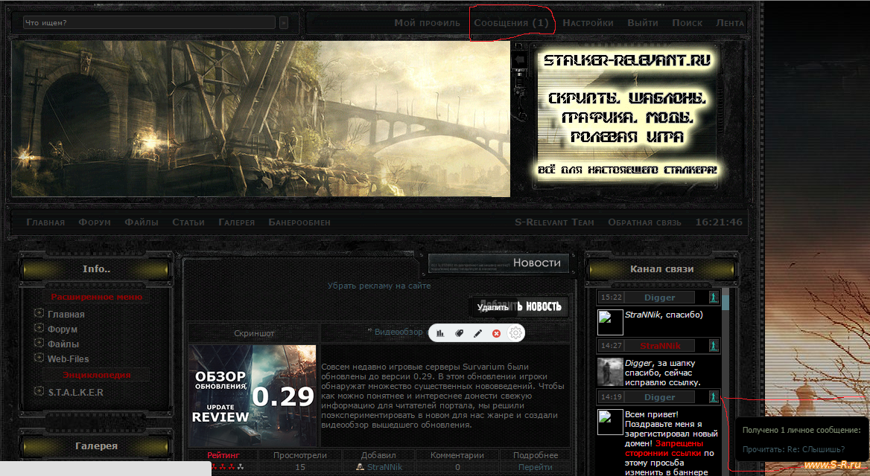Screen dimensions: 870x476
Task: Click the Канал связи panel header
Action: point(662,268)
